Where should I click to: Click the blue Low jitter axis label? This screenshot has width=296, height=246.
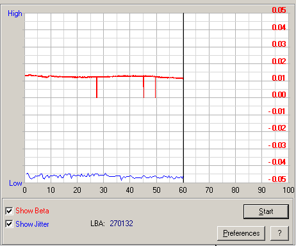point(15,183)
